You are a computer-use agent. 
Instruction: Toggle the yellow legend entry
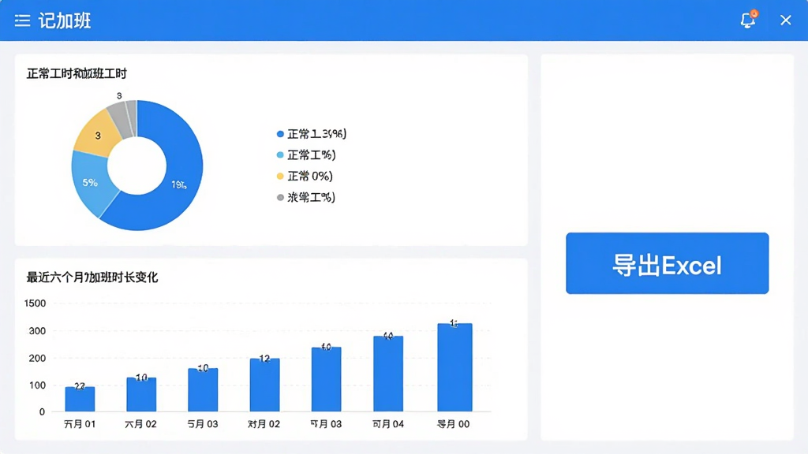[305, 176]
